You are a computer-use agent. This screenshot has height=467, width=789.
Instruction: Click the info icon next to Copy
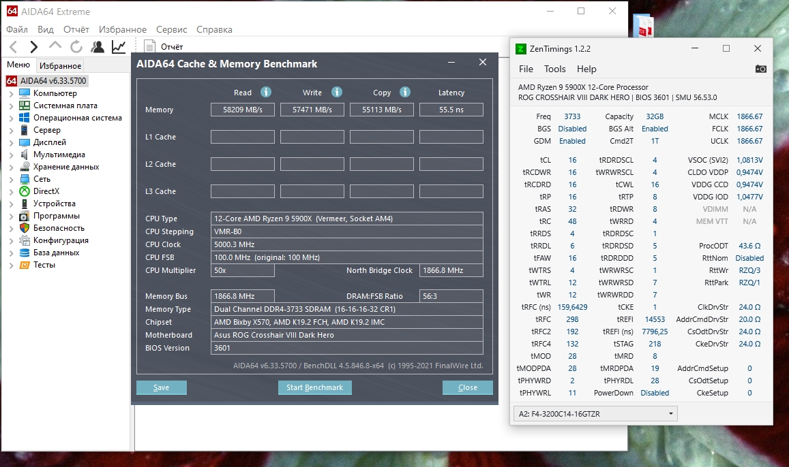click(405, 92)
